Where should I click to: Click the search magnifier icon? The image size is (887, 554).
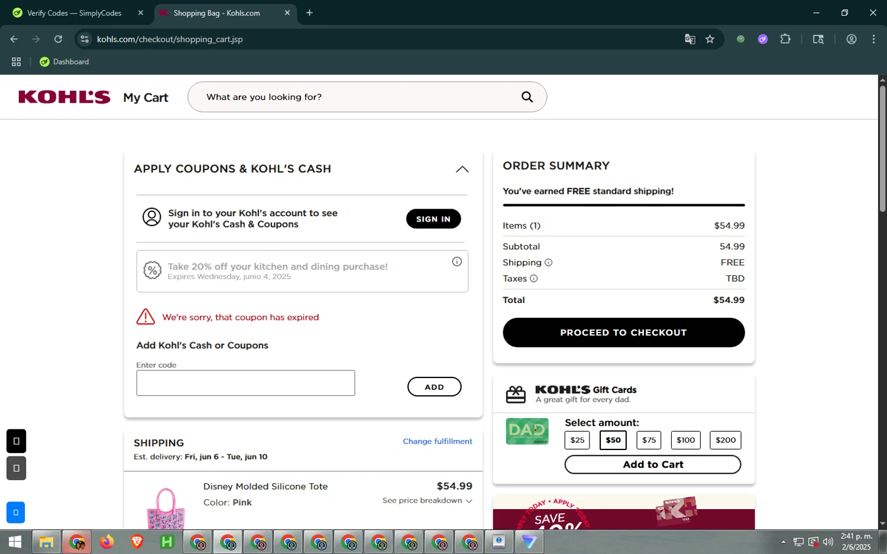tap(527, 97)
